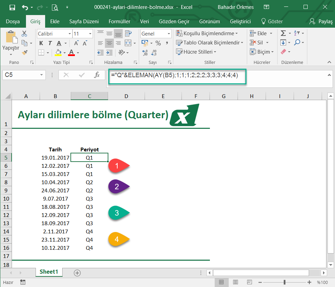This screenshot has height=287, width=335.
Task: Click the Fill down arrow icon
Action: coord(283,42)
